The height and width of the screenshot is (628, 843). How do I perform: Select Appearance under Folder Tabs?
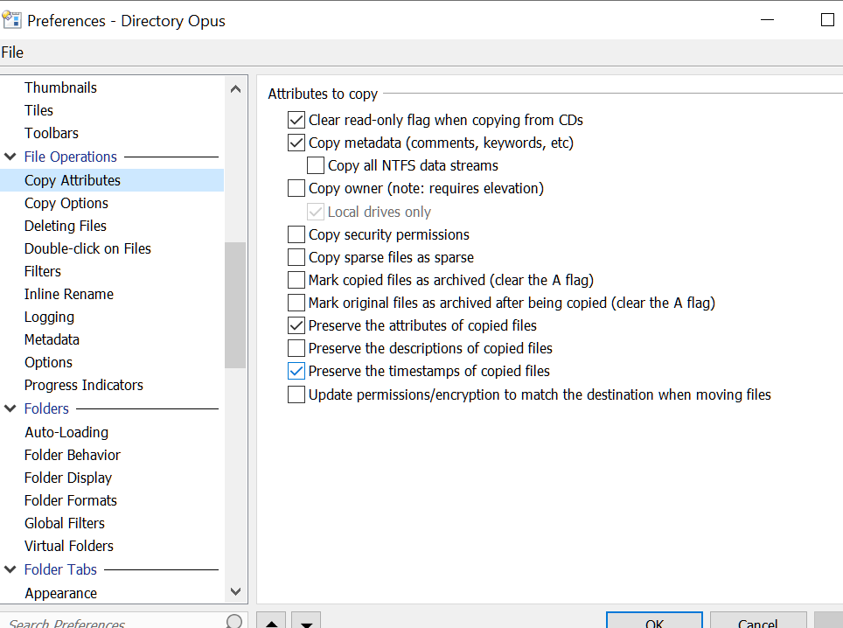[x=60, y=593]
